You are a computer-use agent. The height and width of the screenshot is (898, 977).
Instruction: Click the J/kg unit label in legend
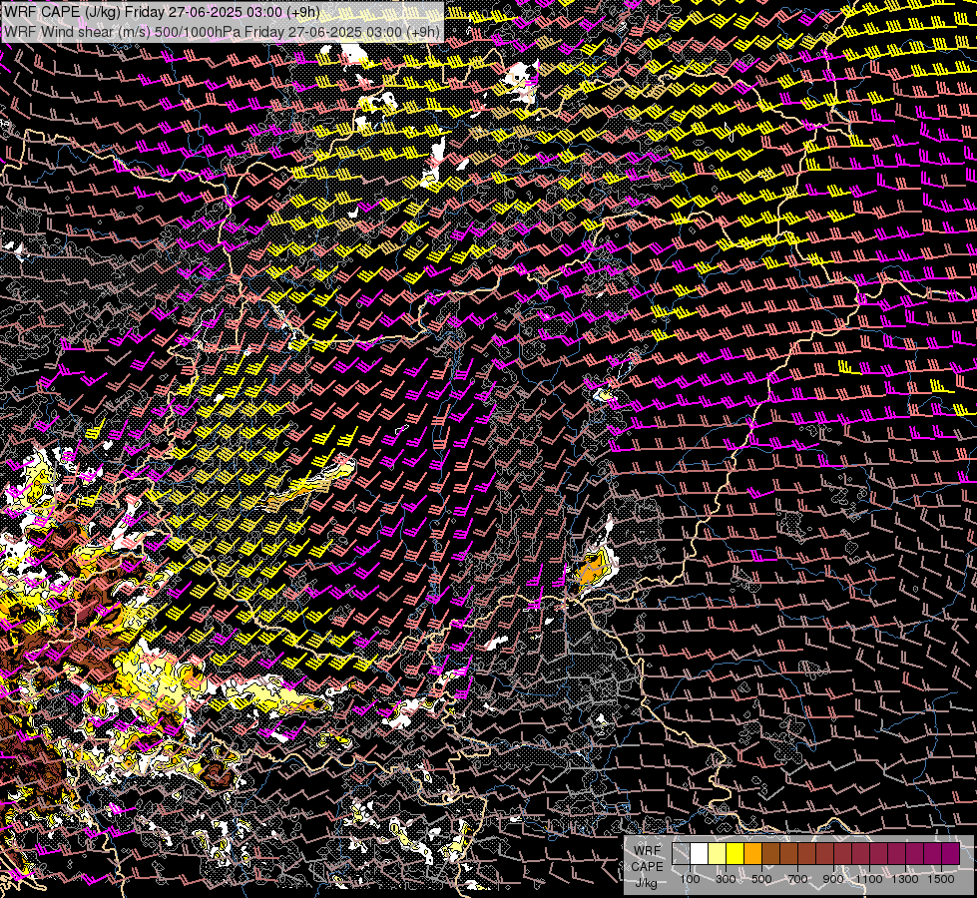[x=647, y=883]
